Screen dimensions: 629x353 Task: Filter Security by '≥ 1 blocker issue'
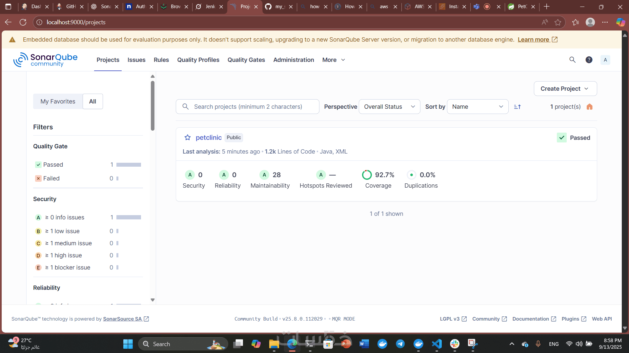(x=88, y=268)
